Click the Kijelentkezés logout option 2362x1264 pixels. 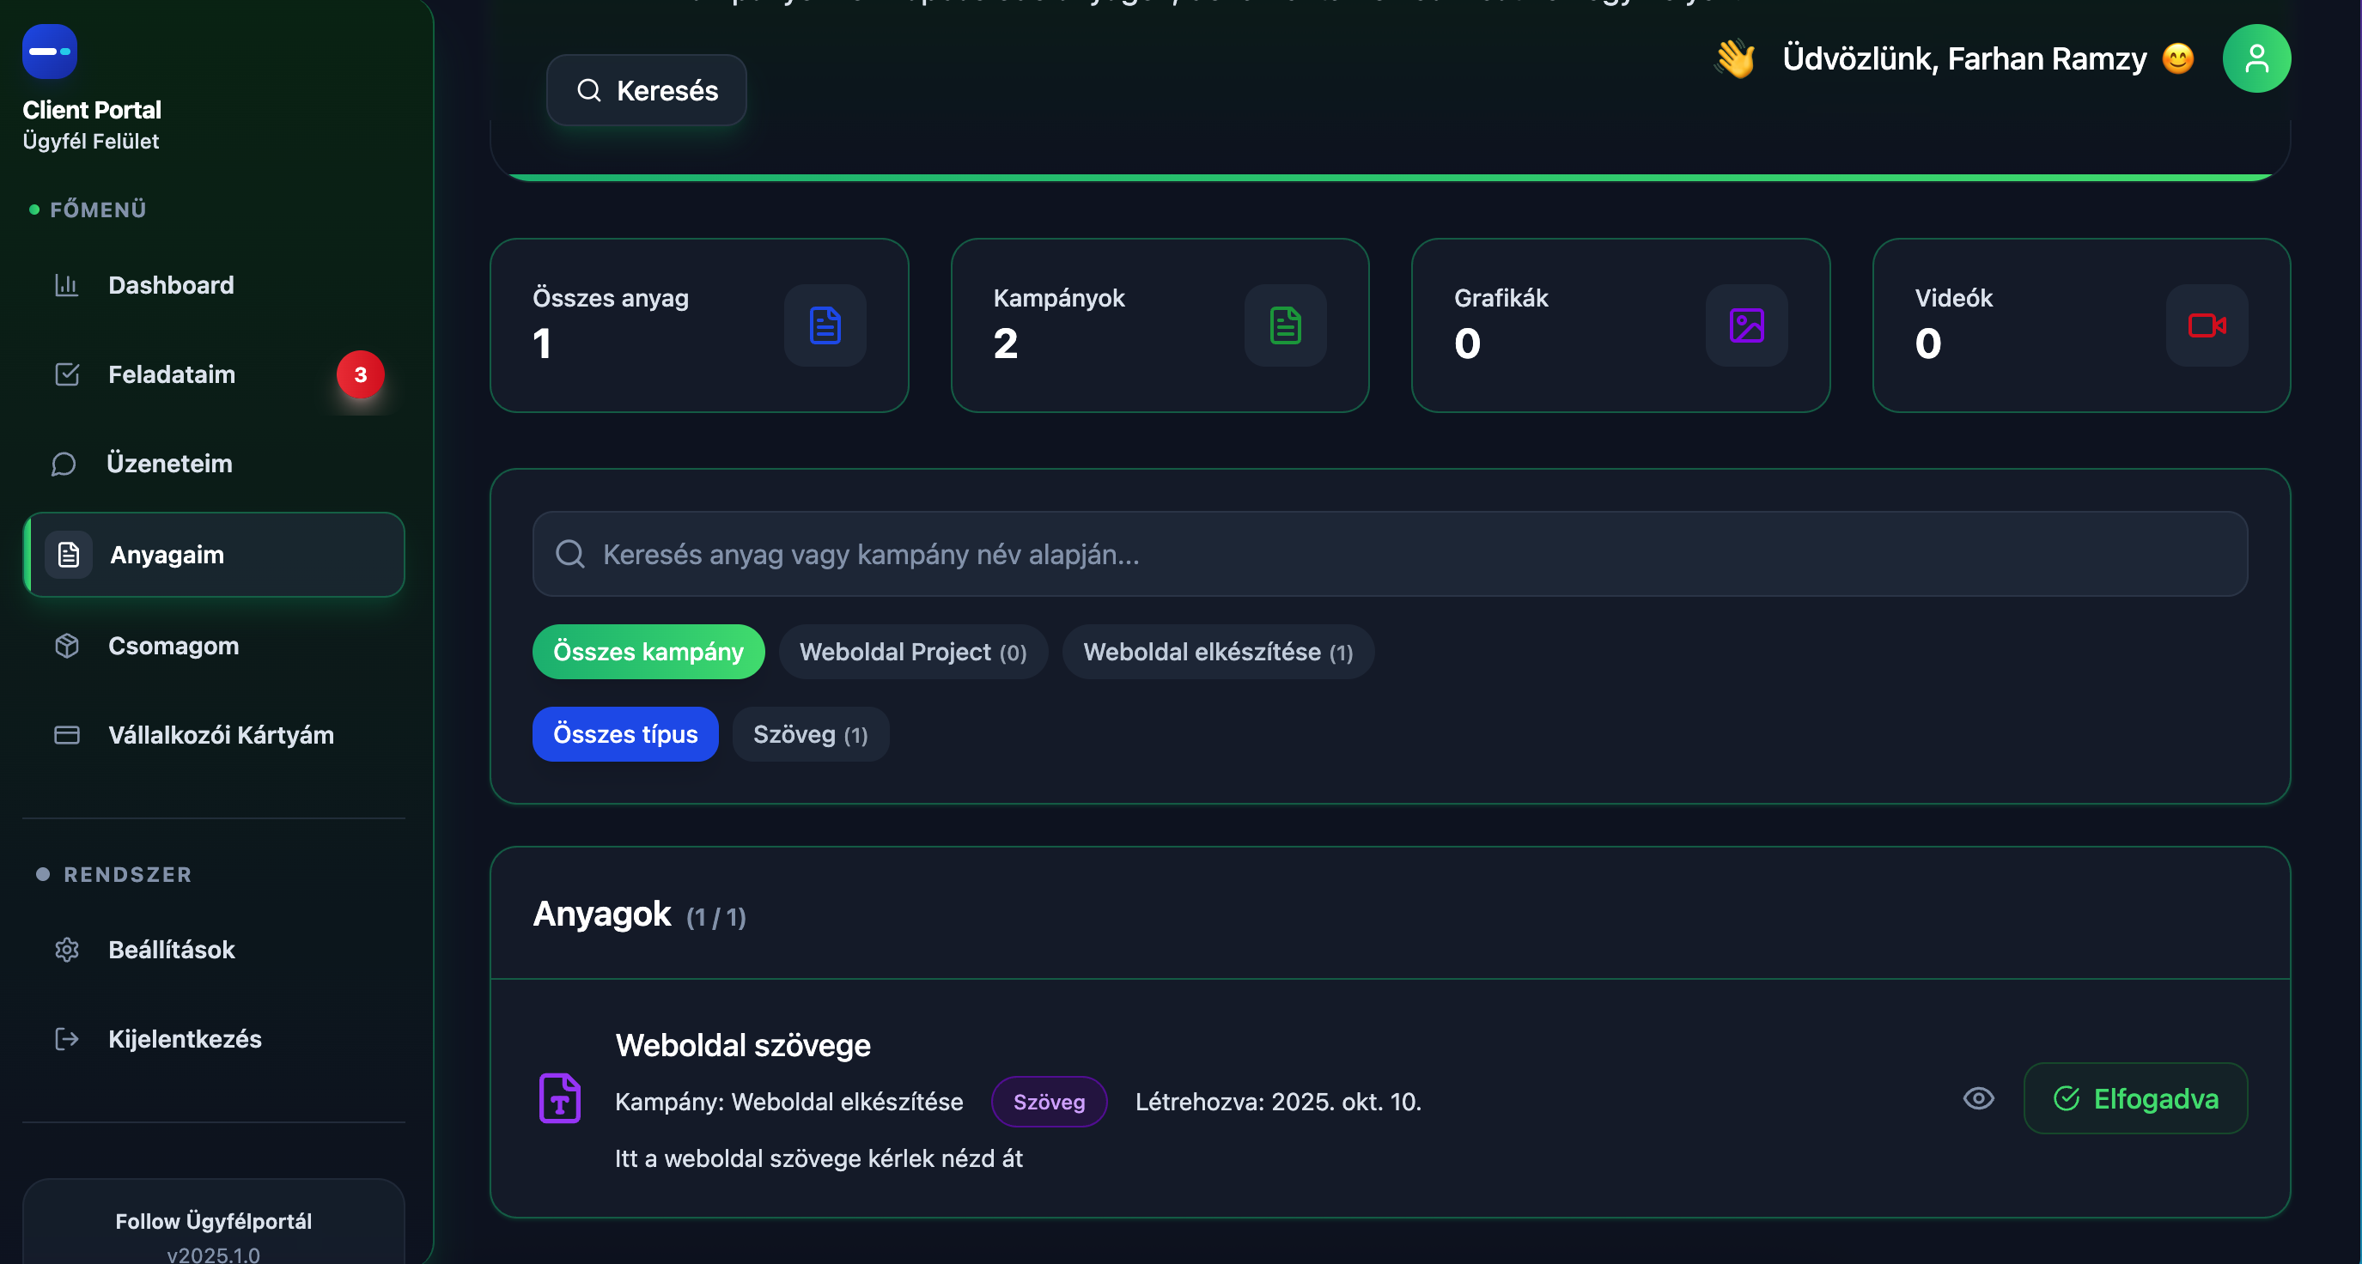coord(185,1038)
